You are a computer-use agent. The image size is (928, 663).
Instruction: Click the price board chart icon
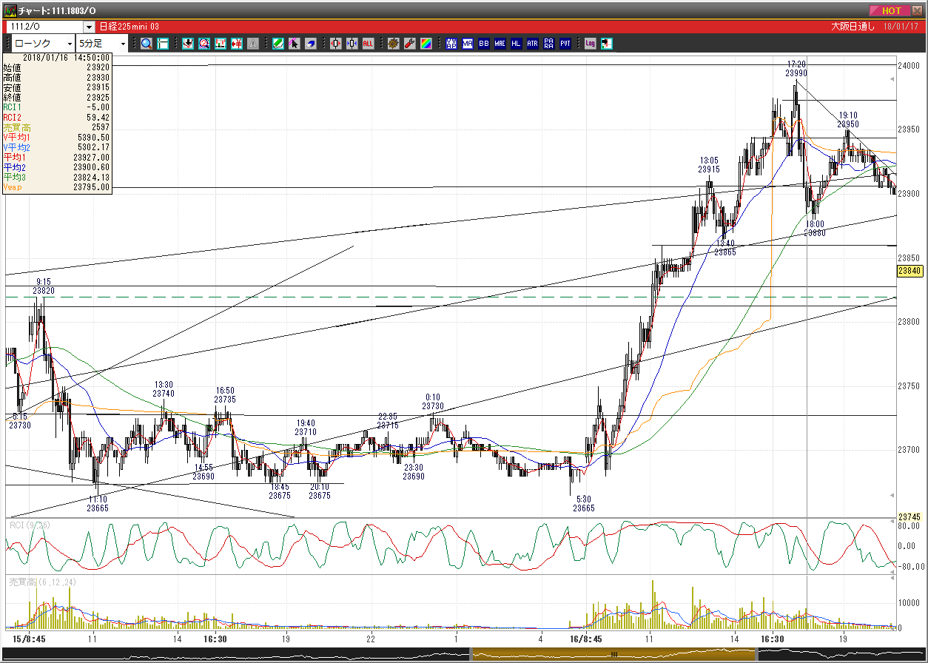[220, 43]
